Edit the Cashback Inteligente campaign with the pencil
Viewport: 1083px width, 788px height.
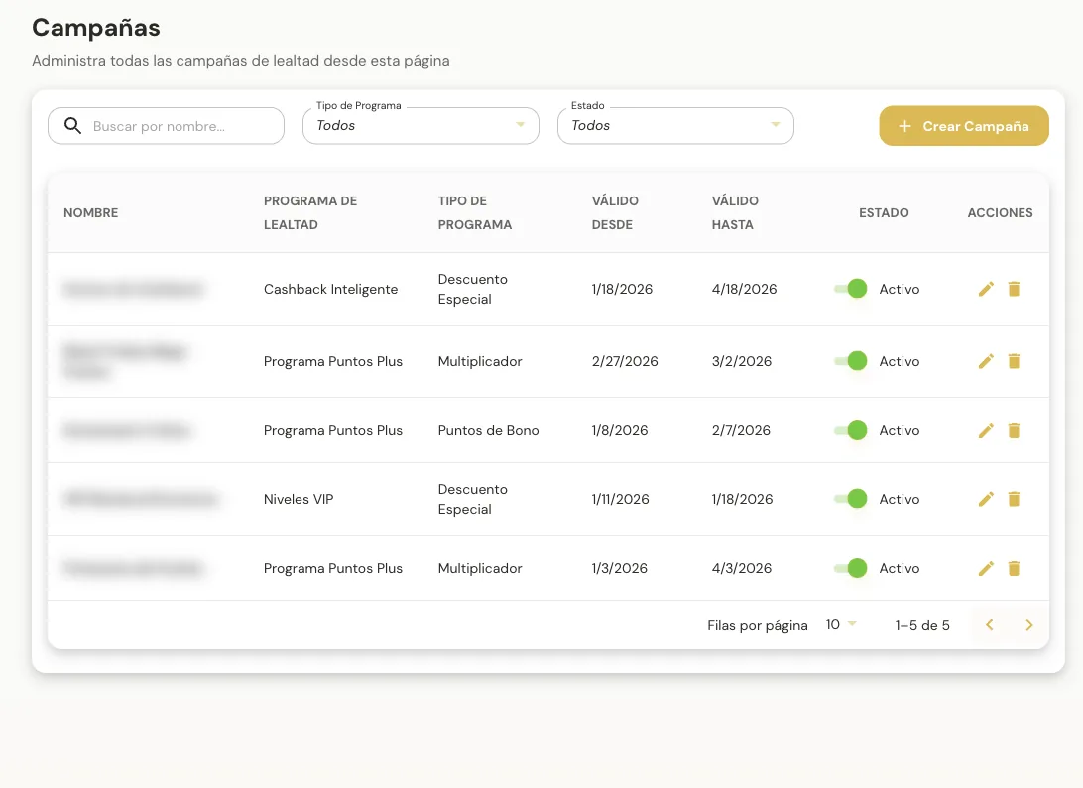(986, 289)
